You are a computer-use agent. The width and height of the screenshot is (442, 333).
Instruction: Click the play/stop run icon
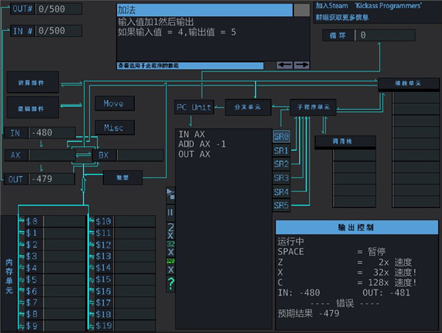coord(170,194)
